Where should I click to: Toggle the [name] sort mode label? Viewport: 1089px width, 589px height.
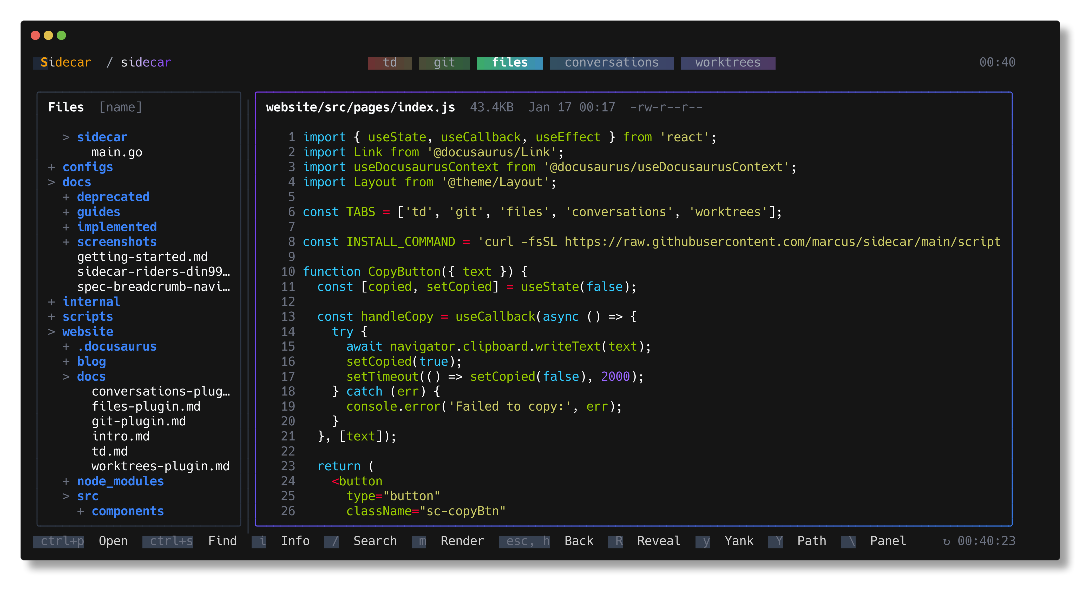coord(121,107)
